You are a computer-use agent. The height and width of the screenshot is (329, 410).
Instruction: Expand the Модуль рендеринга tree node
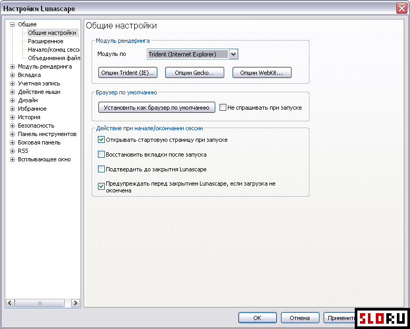[12, 67]
